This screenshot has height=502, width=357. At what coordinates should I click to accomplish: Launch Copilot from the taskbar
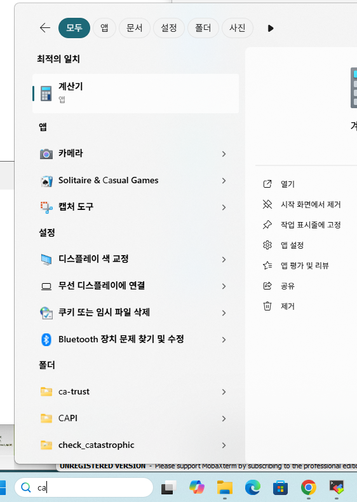pyautogui.click(x=196, y=487)
